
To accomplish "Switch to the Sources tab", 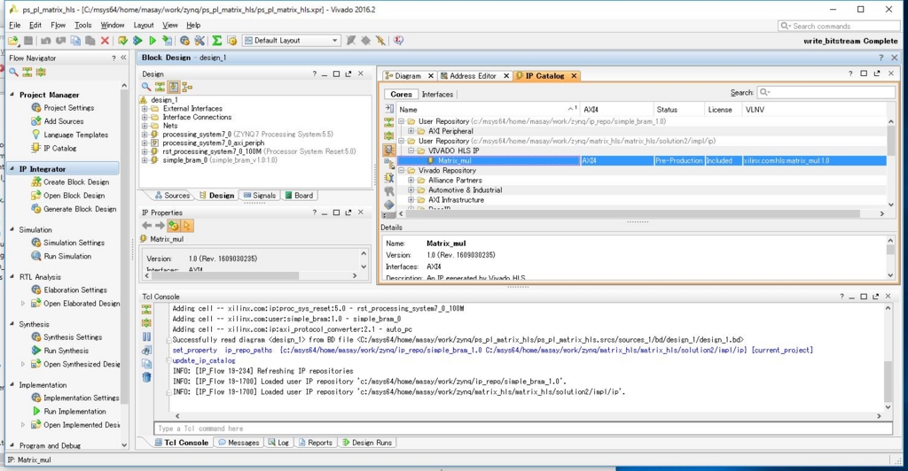I will pyautogui.click(x=173, y=196).
